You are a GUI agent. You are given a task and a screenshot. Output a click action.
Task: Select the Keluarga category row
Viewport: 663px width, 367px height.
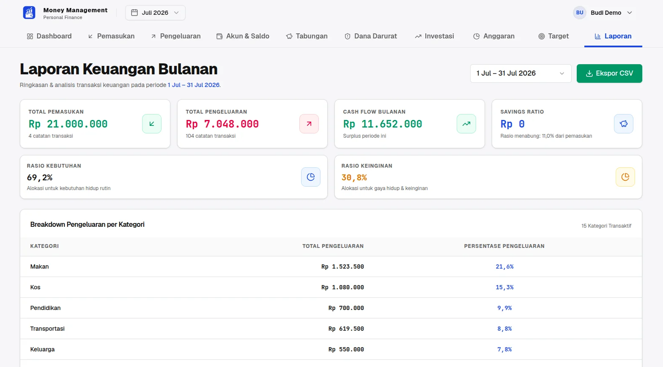click(x=331, y=349)
